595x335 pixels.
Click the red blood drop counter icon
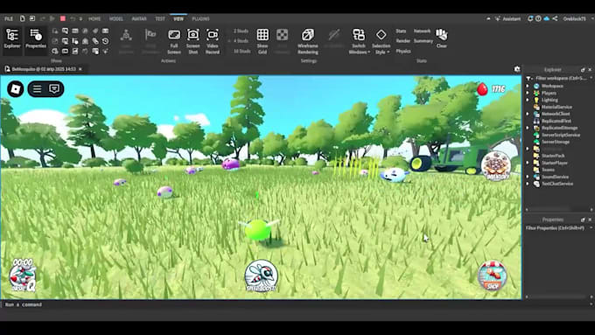coord(482,88)
